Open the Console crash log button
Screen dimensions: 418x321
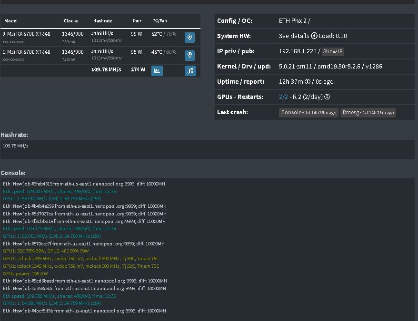point(309,112)
